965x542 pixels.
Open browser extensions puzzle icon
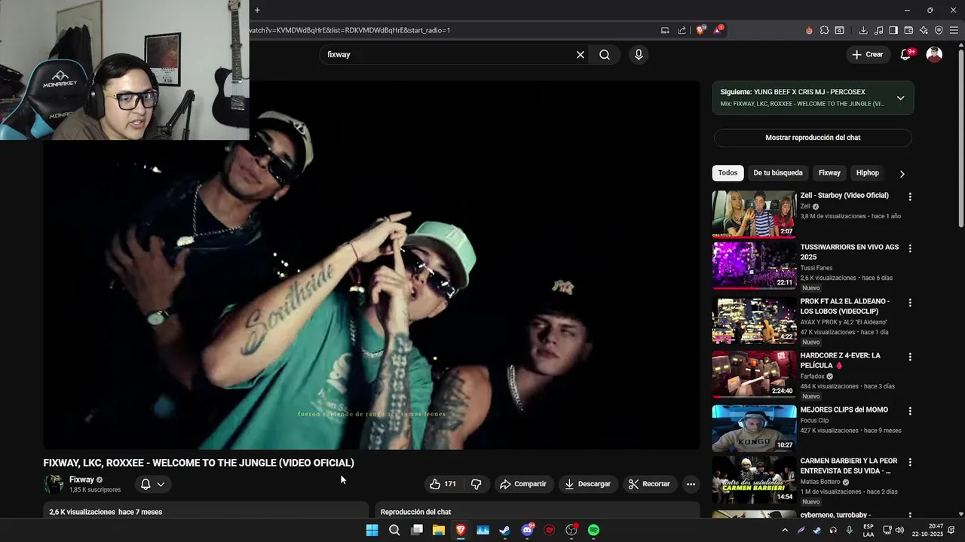(x=824, y=30)
